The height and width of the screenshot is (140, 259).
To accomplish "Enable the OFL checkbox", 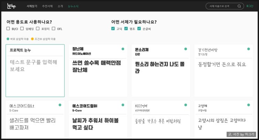I will (x=54, y=28).
